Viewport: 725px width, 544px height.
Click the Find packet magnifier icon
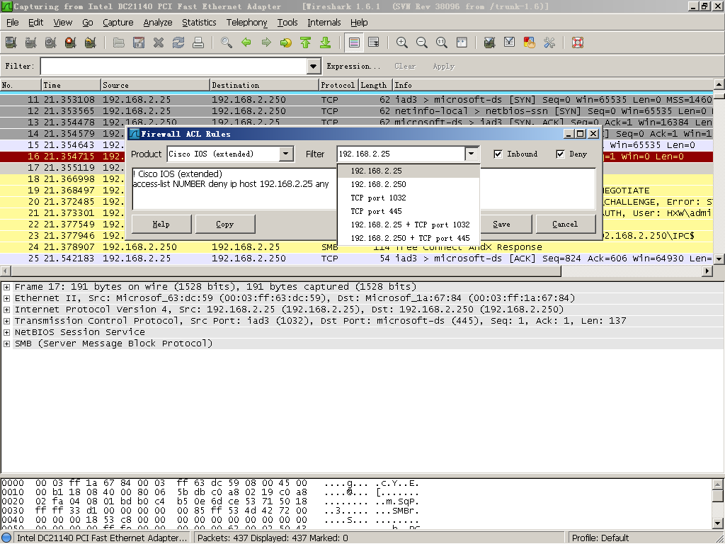pyautogui.click(x=227, y=42)
